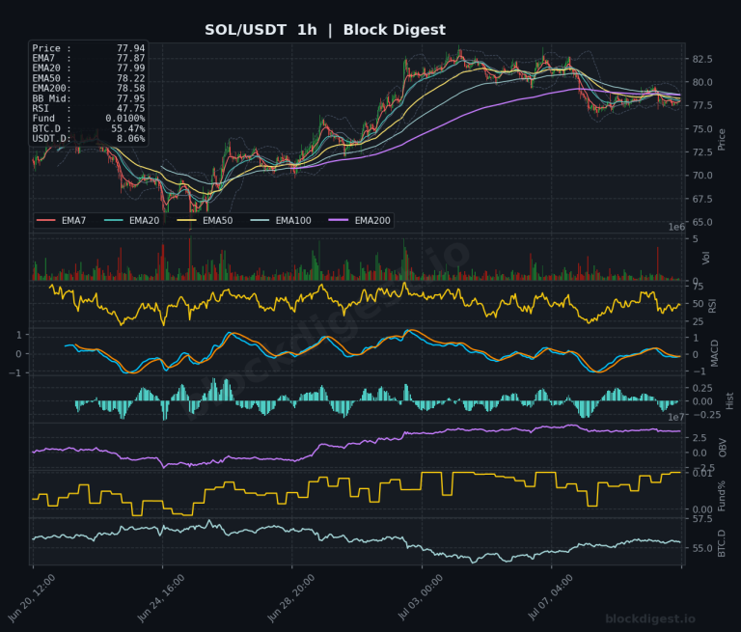Click the Hist 0.00 tick label

[x=702, y=401]
